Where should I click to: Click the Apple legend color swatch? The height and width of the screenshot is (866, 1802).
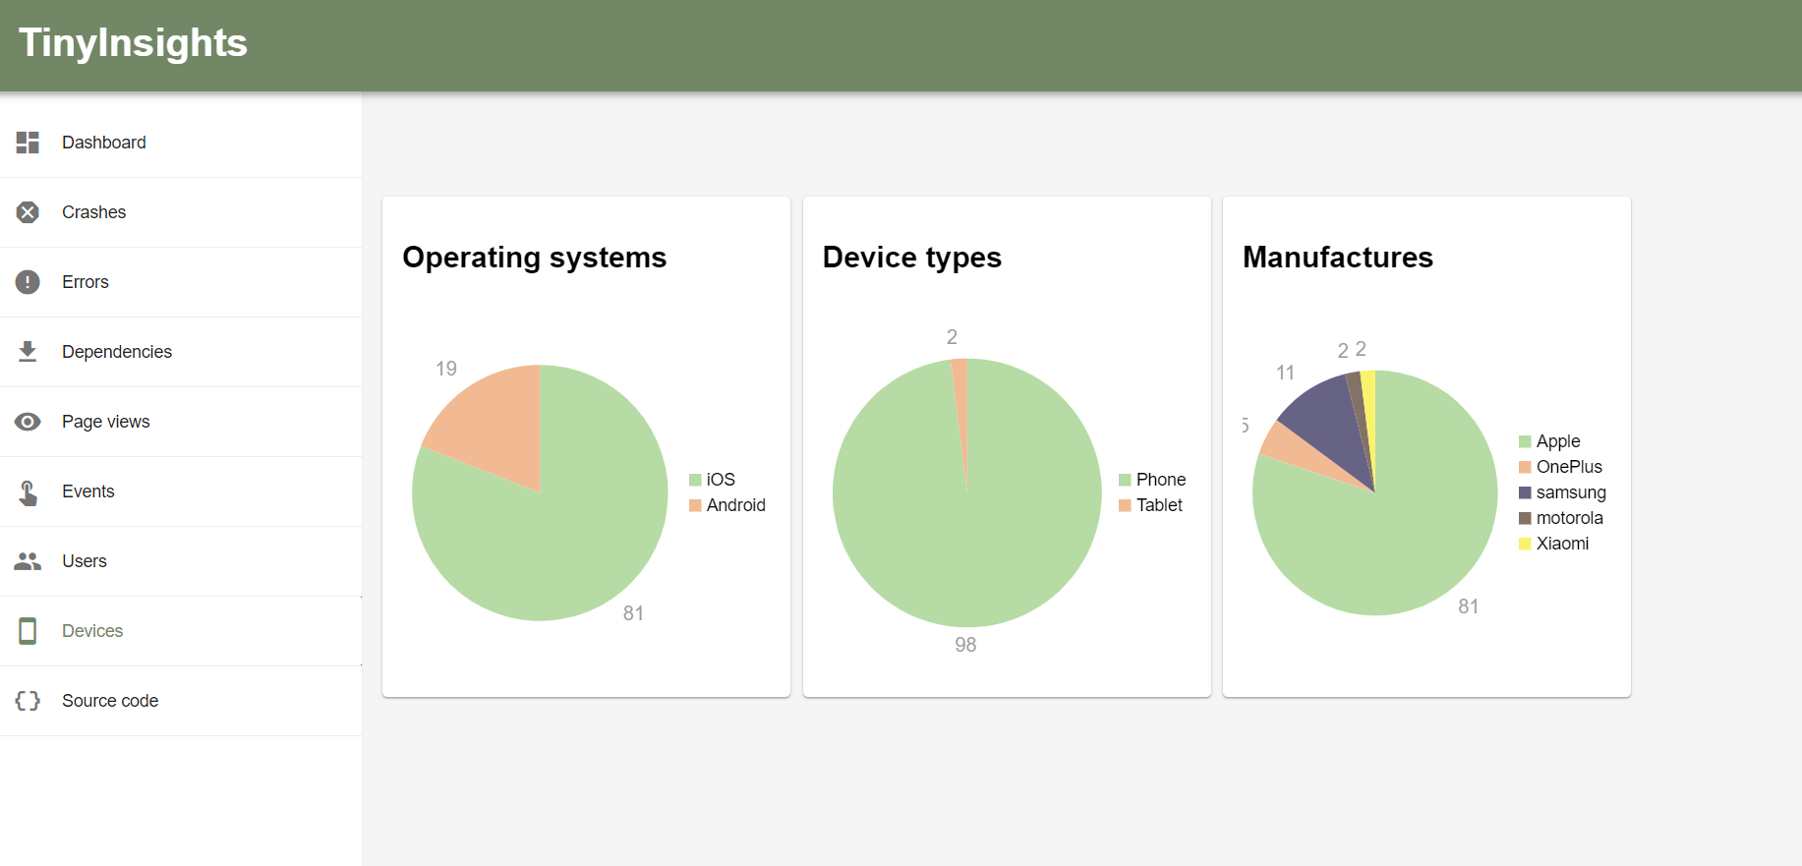pos(1525,441)
